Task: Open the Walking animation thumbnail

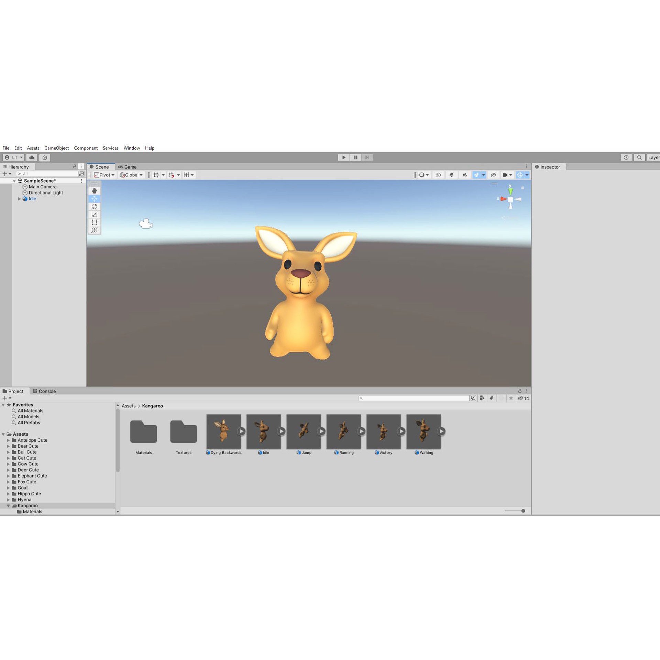Action: pos(423,431)
